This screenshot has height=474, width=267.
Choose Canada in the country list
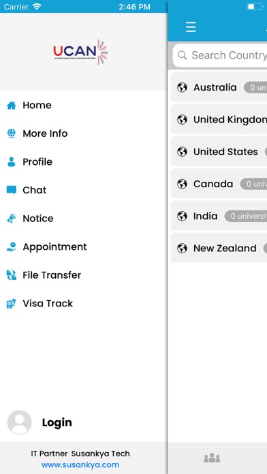pyautogui.click(x=219, y=184)
